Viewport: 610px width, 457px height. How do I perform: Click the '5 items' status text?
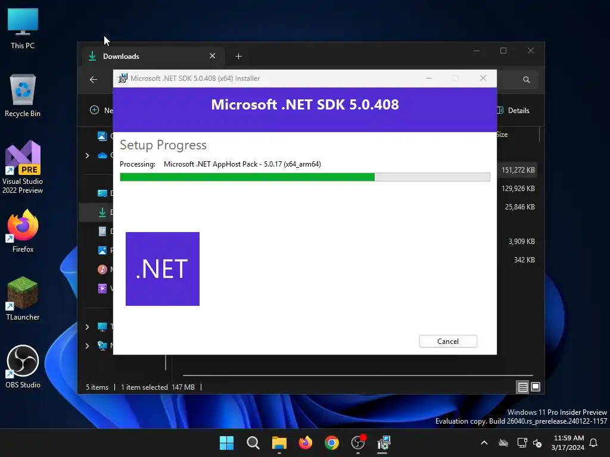(97, 387)
